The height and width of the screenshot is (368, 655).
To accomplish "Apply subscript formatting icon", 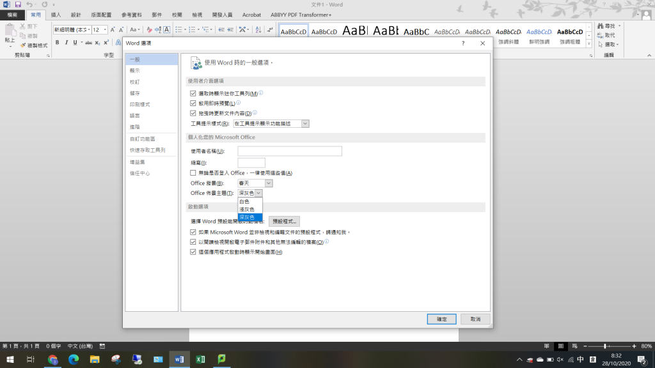I will (x=97, y=43).
